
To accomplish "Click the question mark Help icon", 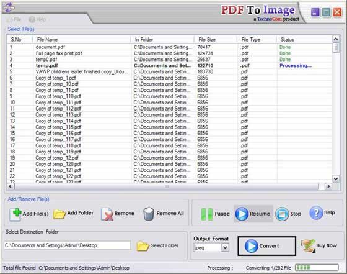I will (316, 212).
